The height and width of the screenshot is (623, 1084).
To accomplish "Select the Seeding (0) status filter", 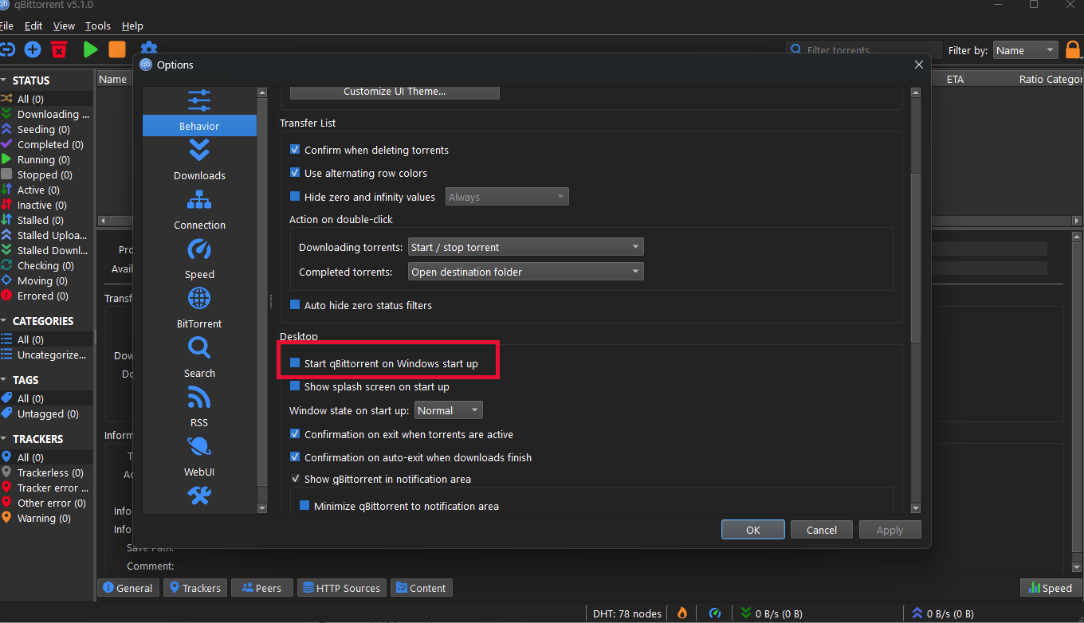I will coord(46,129).
